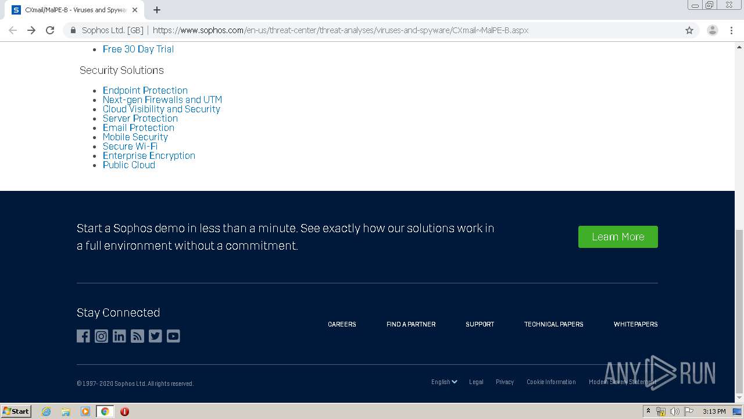This screenshot has width=744, height=419.
Task: Open Privacy footer link
Action: [505, 382]
